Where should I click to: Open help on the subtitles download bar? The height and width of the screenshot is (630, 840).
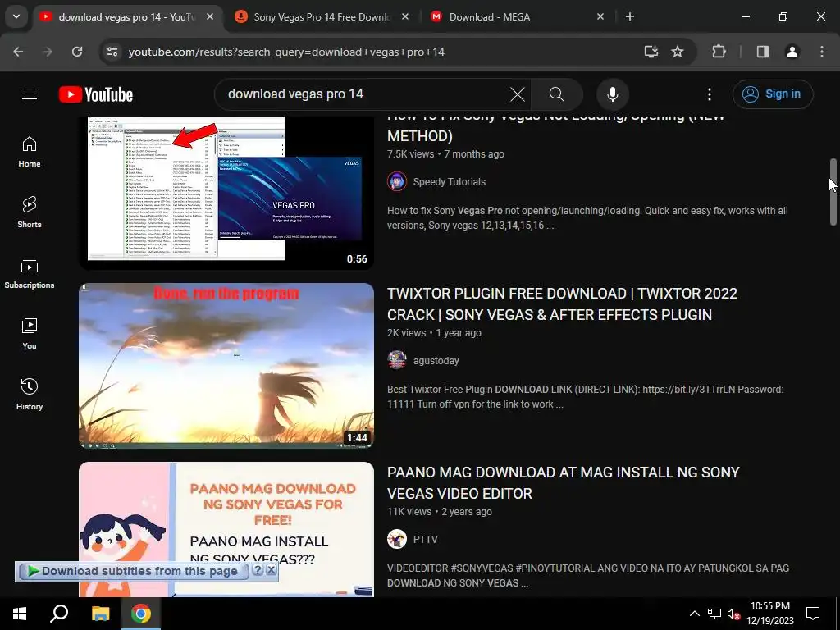(x=258, y=570)
